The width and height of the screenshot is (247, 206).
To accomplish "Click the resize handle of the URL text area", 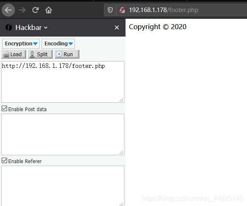I will (121, 100).
